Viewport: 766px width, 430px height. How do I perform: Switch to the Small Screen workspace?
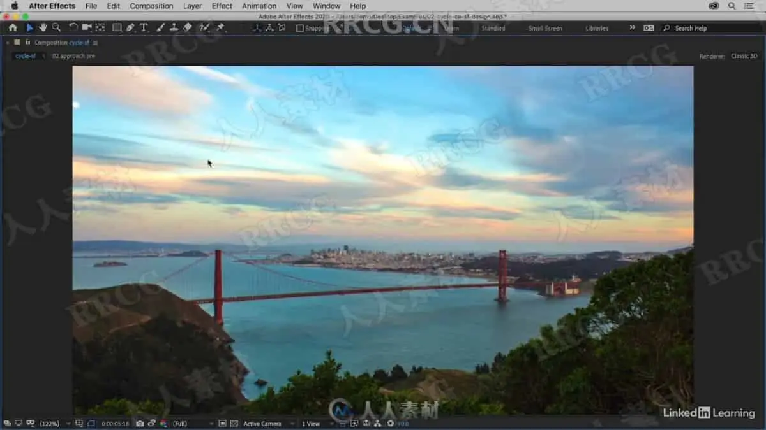click(x=546, y=28)
